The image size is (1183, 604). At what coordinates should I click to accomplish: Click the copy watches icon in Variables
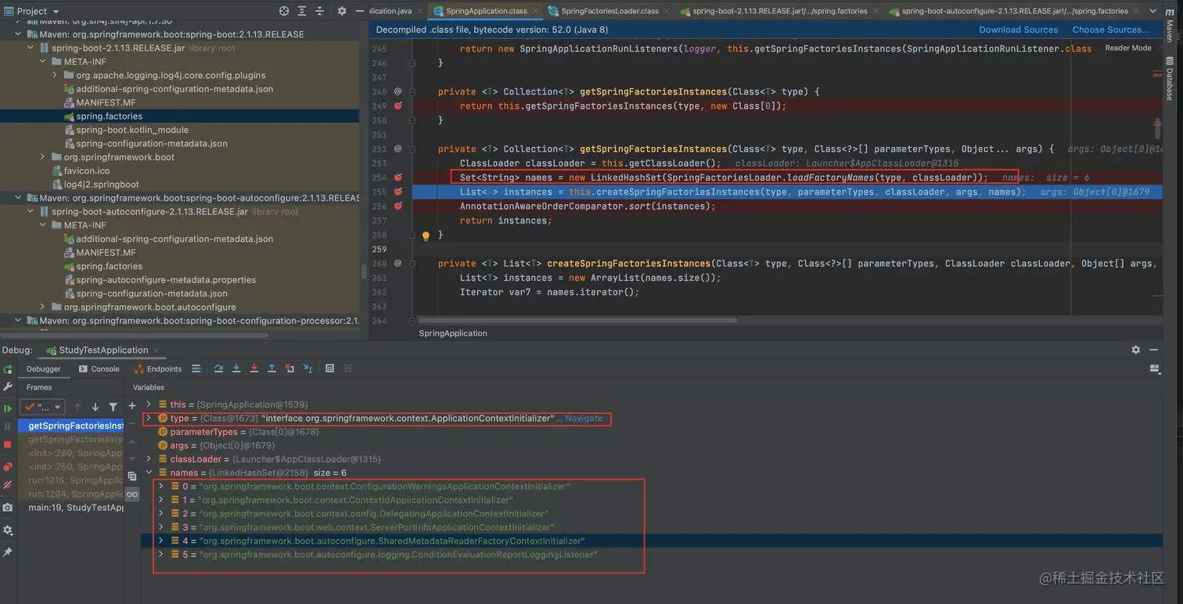132,476
